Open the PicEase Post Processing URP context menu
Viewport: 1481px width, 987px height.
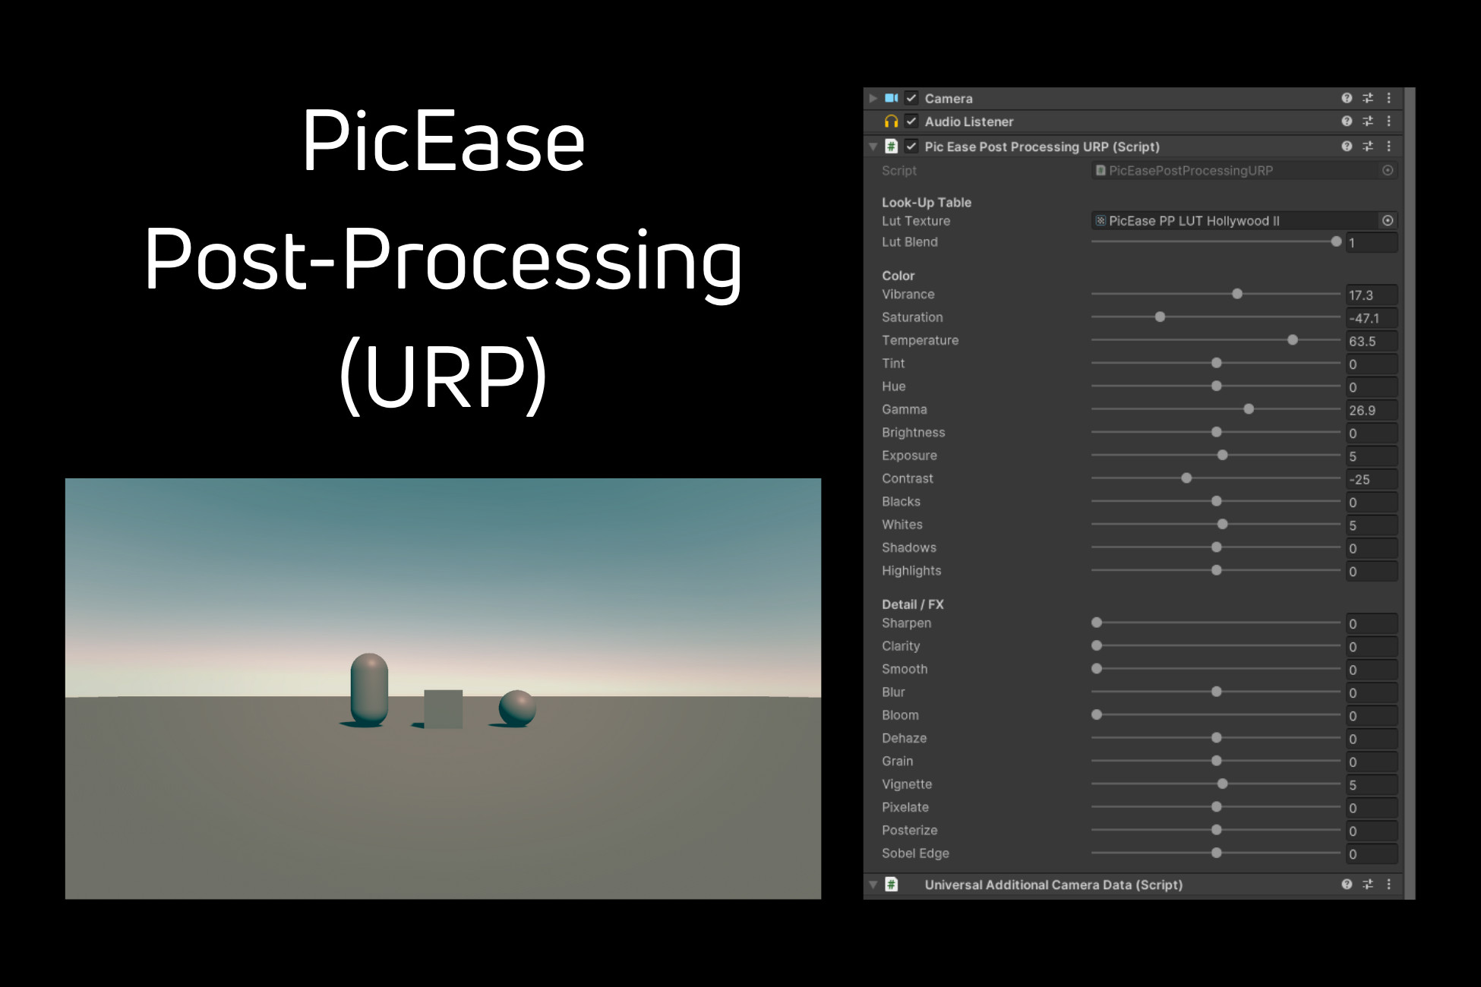pyautogui.click(x=1389, y=147)
